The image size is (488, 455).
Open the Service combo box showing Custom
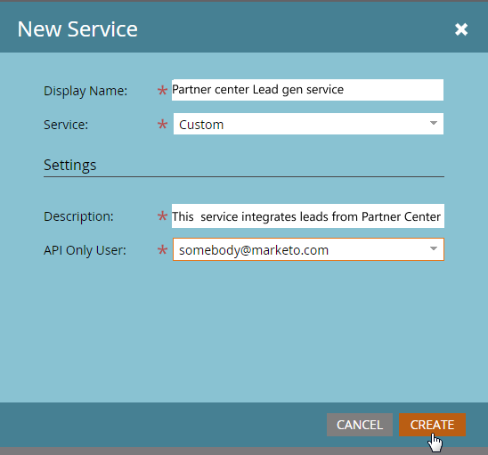coord(308,124)
